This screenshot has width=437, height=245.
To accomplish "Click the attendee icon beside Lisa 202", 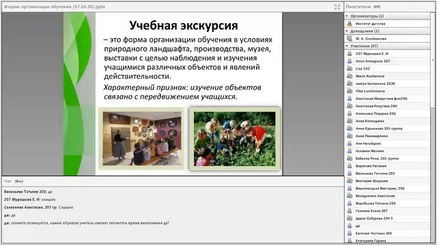I will (x=350, y=69).
